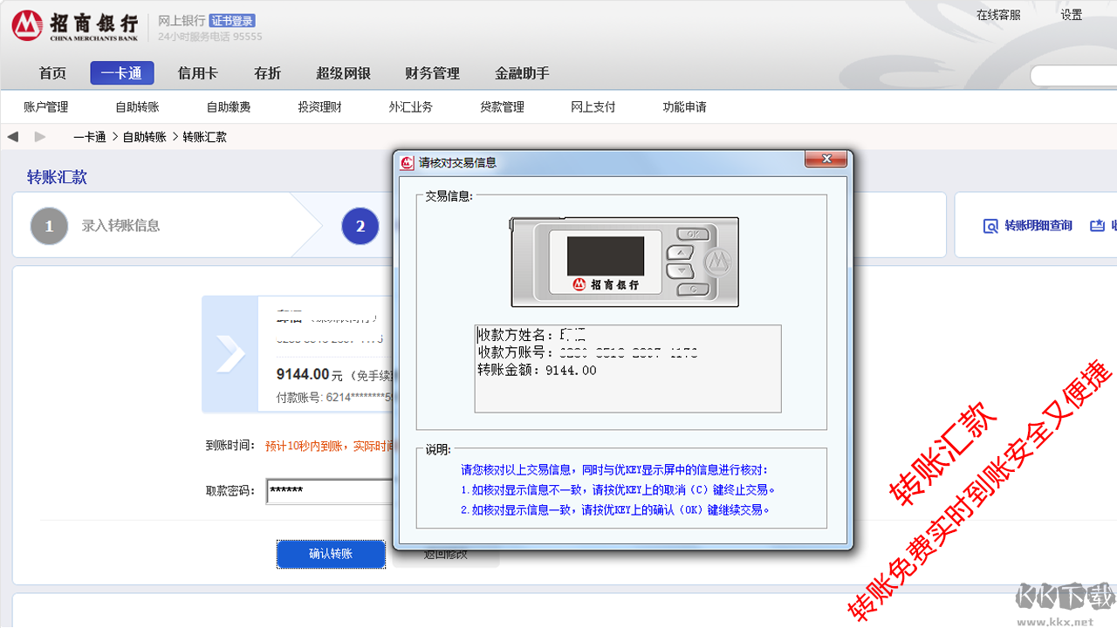Open 设置 at the top right

point(1071,15)
